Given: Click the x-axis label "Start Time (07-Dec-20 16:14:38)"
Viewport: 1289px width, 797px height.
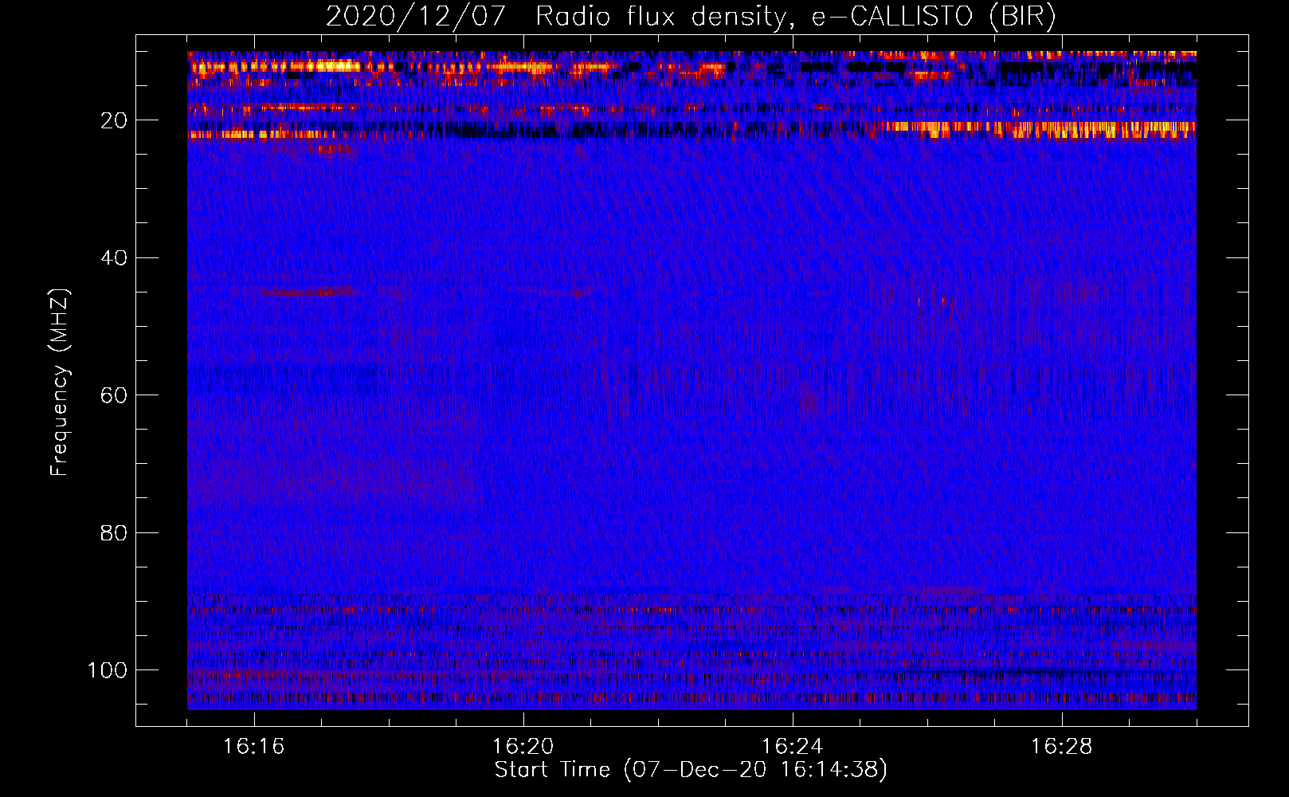Looking at the screenshot, I should pyautogui.click(x=691, y=770).
